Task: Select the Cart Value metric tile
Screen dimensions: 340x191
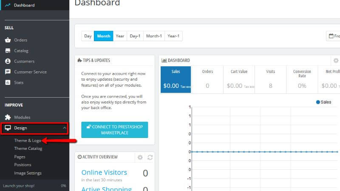Action: 239,79
